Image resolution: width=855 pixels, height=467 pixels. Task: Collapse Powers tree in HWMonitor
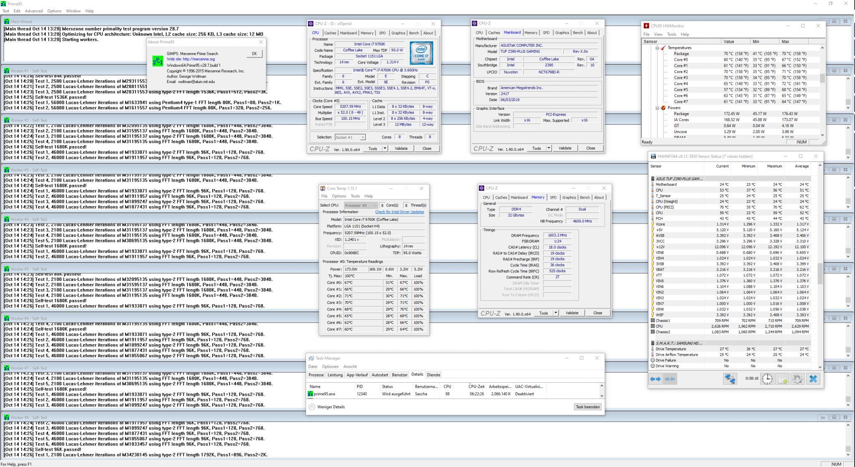coord(657,108)
